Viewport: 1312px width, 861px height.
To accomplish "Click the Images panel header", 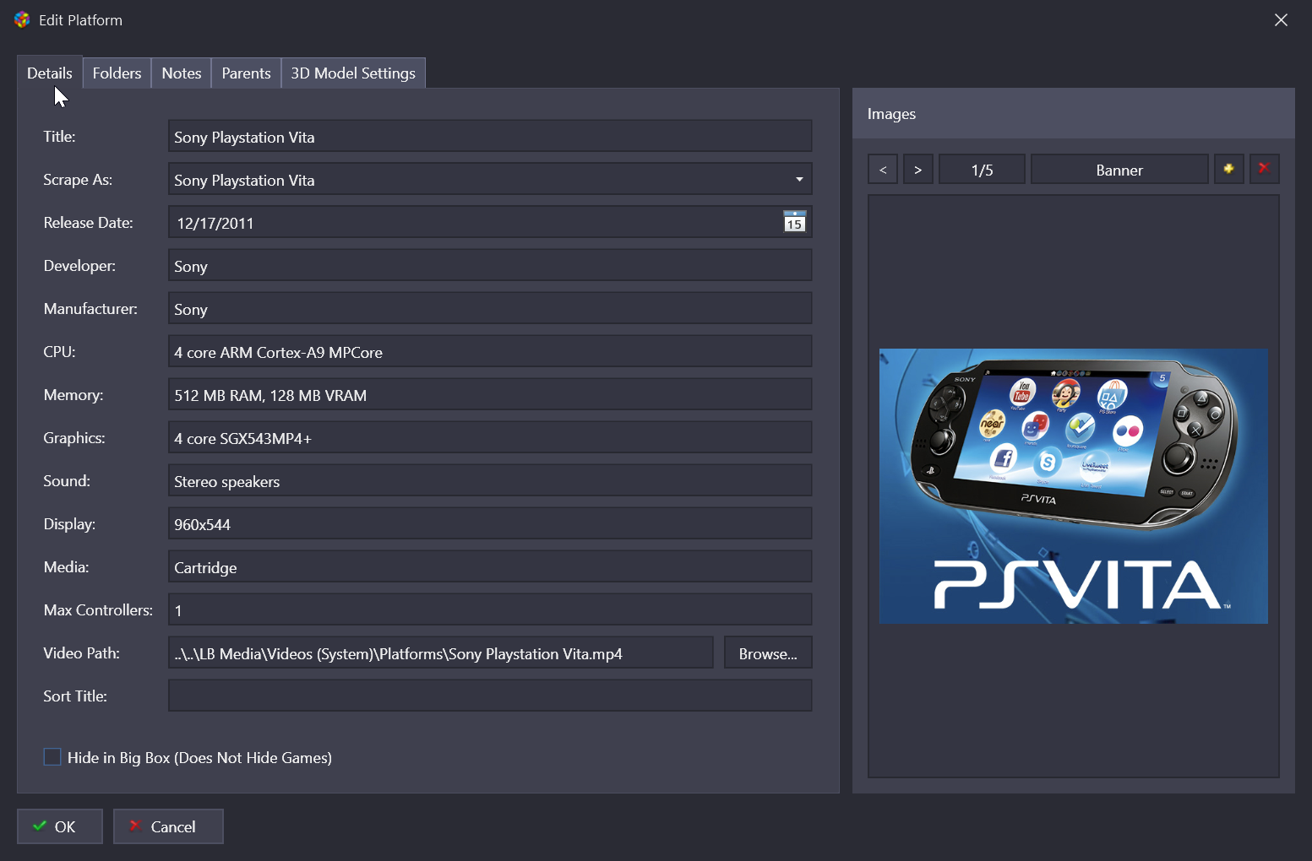I will pyautogui.click(x=1073, y=113).
